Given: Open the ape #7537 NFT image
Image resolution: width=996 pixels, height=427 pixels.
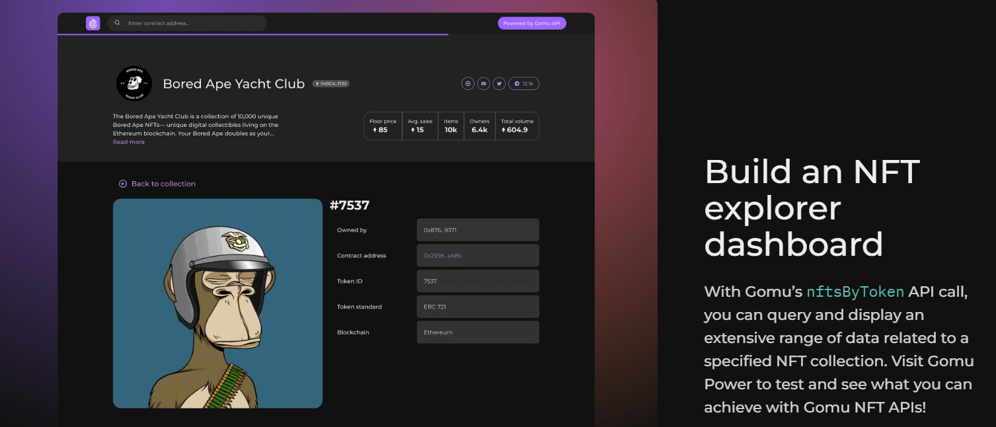Looking at the screenshot, I should [x=217, y=303].
